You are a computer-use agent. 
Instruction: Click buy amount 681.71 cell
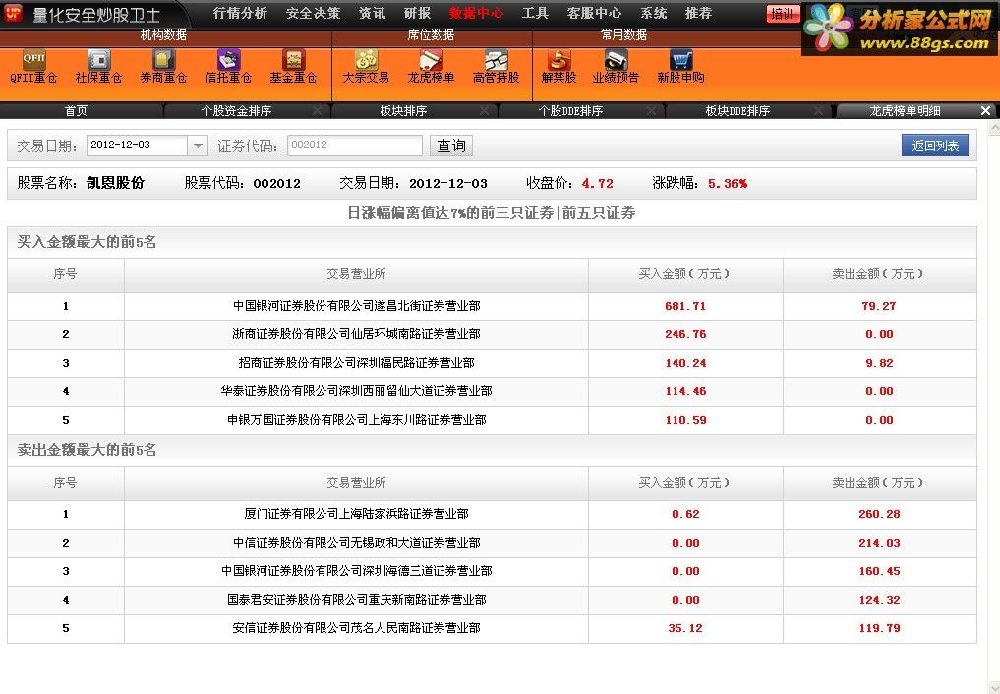point(685,306)
